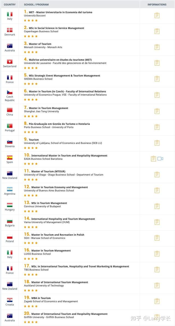Click the Denmark flag icon
Image resolution: width=175 pixels, height=326 pixels.
point(10,30)
